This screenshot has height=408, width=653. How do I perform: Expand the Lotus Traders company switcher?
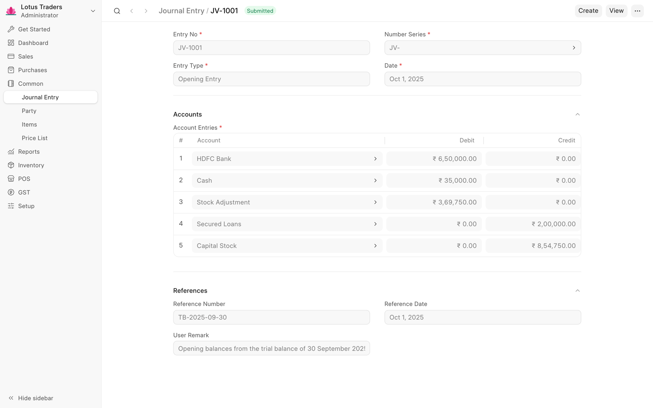click(93, 11)
